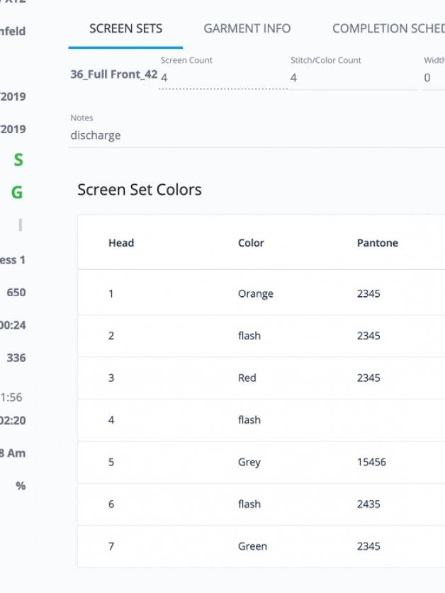Sort by the Head column header
This screenshot has height=593, width=445.
point(121,243)
